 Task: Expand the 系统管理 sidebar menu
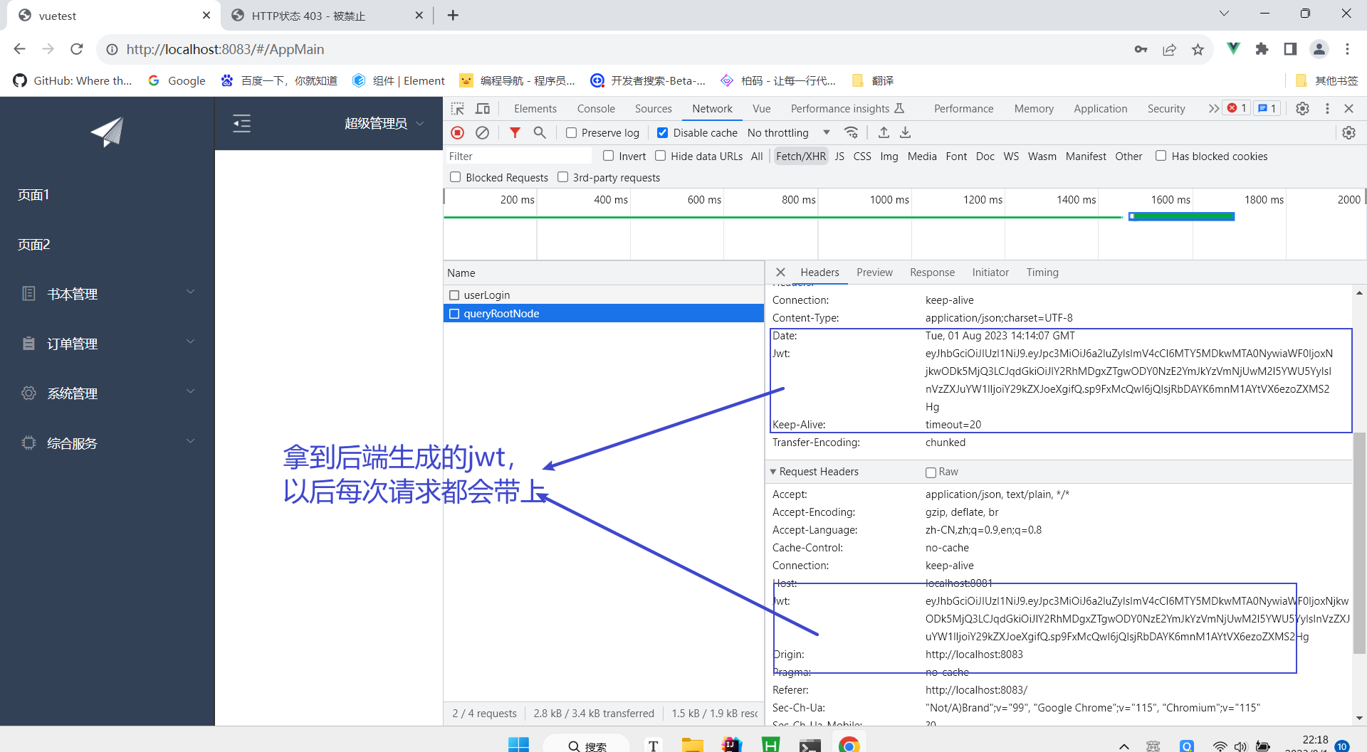(107, 393)
